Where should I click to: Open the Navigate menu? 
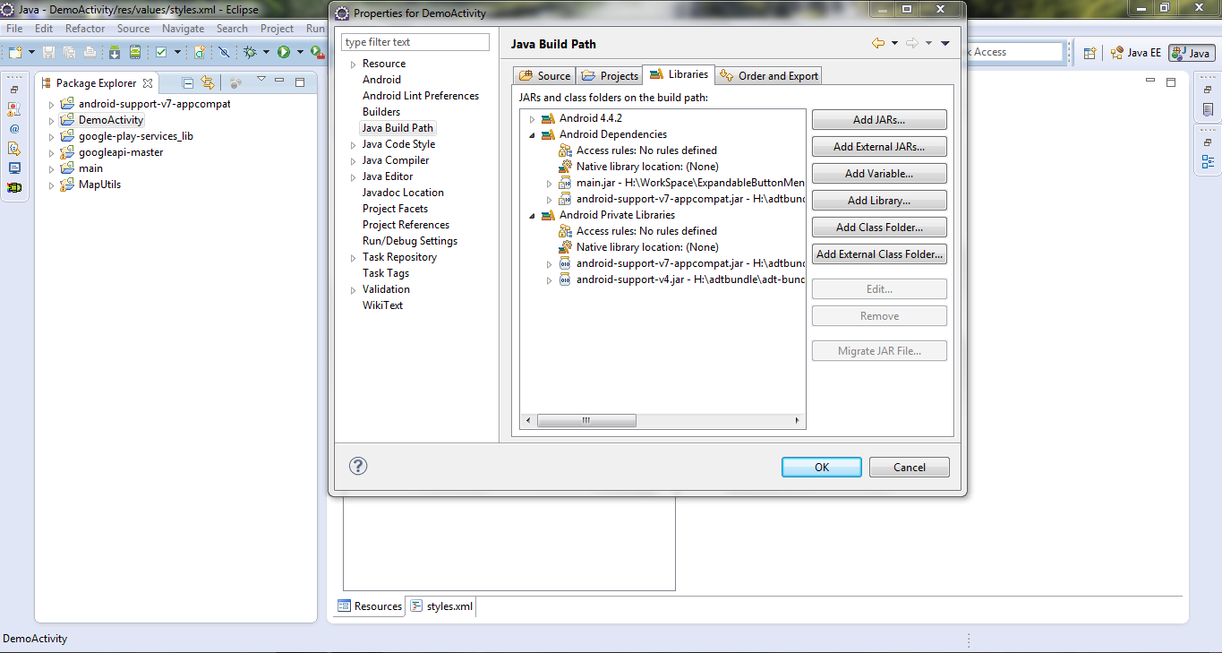(183, 29)
